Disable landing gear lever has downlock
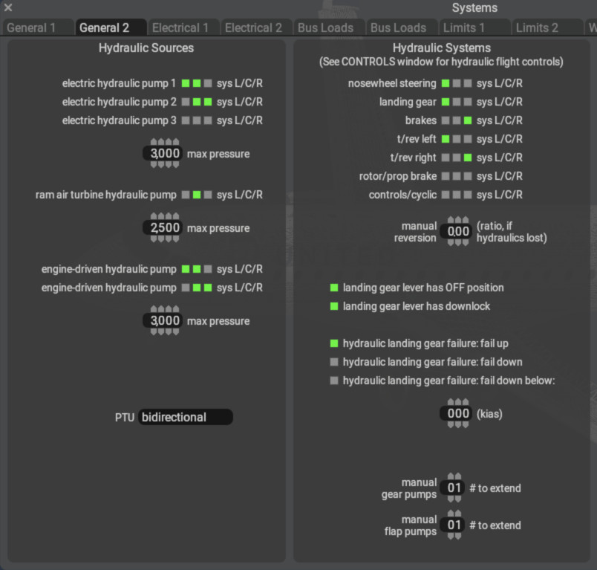Screen dimensions: 597x570 (334, 306)
